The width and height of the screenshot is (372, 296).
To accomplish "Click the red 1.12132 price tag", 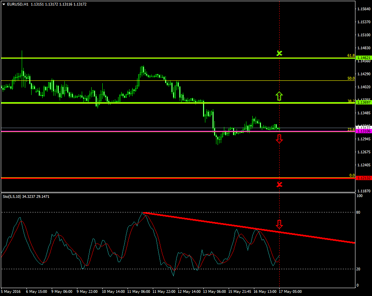I will 361,178.
